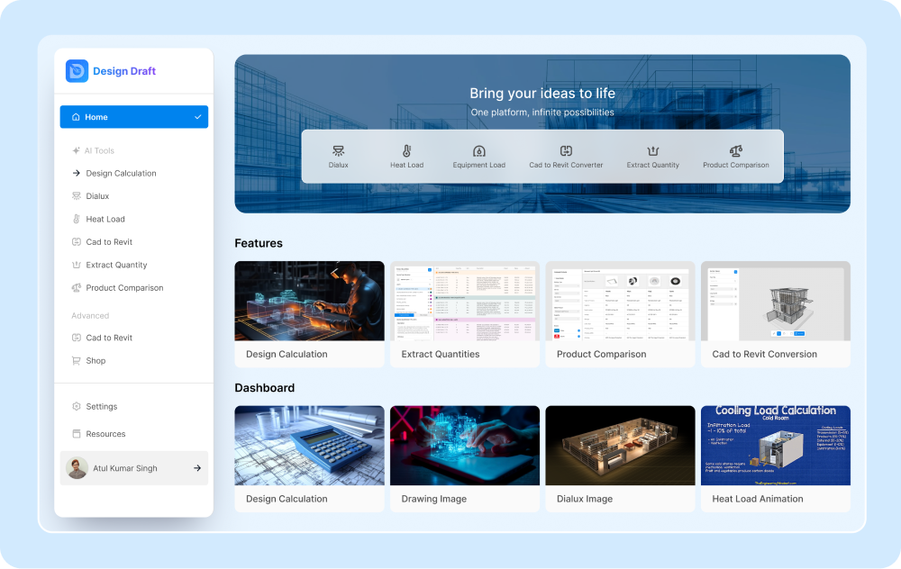Open Product Comparison scale icon in banner
Image resolution: width=901 pixels, height=569 pixels.
pos(735,151)
